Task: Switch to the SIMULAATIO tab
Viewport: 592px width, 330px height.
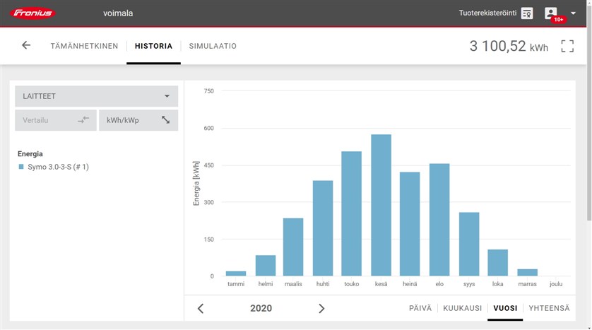Action: click(213, 46)
